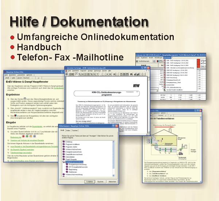The width and height of the screenshot is (219, 201).
Task: Collapse the open Energieeinsparverordnung book in topic tree
Action: pyautogui.click(x=64, y=162)
